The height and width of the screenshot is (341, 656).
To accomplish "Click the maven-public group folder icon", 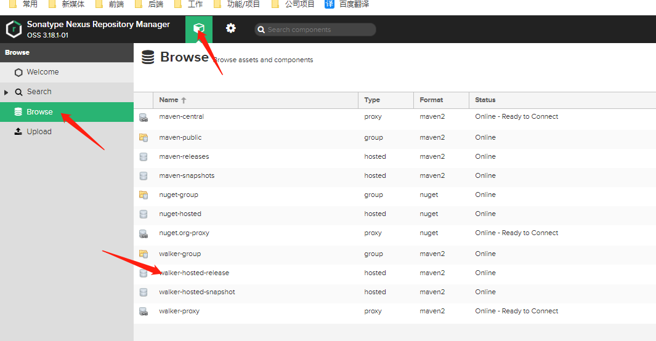I will point(144,137).
